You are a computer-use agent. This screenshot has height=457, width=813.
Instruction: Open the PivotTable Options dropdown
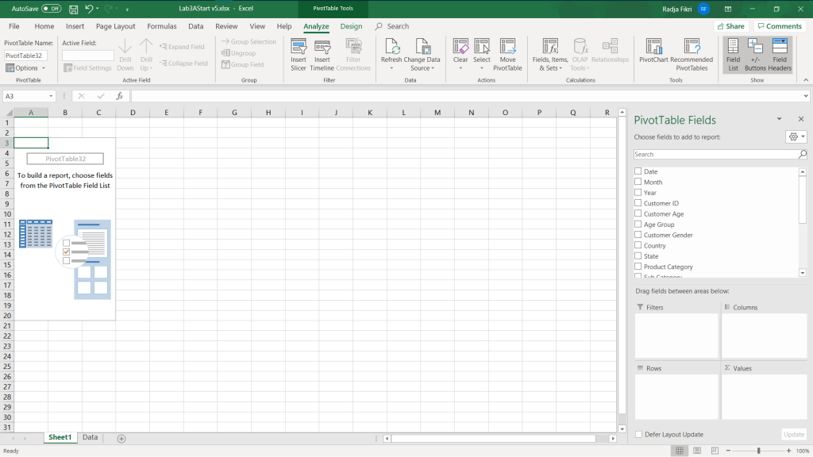click(26, 68)
